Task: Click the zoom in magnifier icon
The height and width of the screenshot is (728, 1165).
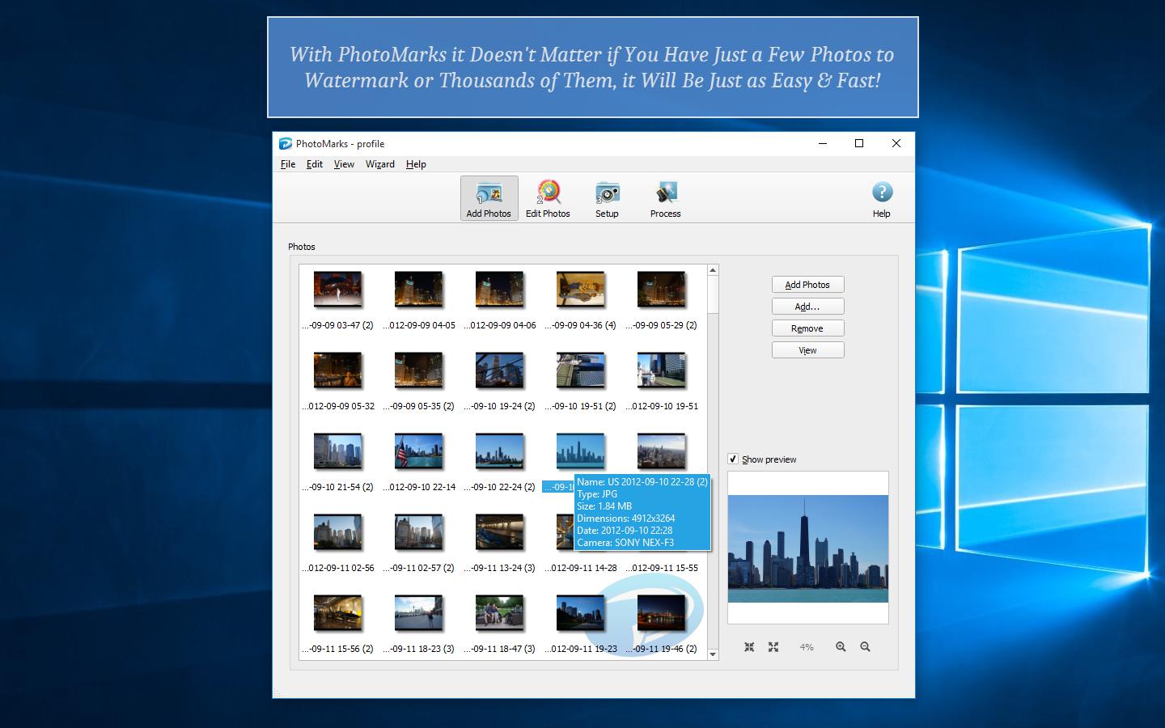Action: 841,646
